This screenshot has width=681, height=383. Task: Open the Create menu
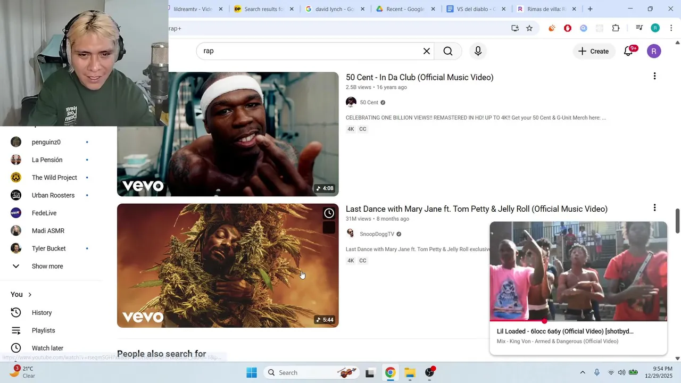point(593,51)
